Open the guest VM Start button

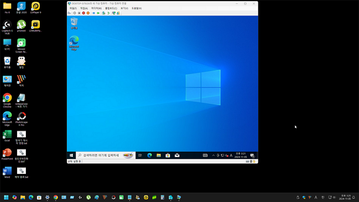[71, 155]
